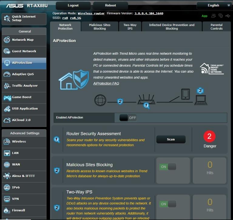Click the rx8_5G SSID link
The width and height of the screenshot is (233, 220).
click(76, 18)
